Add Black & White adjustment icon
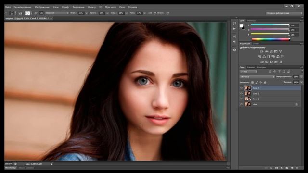The image size is (308, 173). [x=269, y=57]
